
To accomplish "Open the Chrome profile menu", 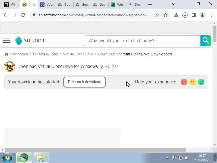I will (202, 15).
